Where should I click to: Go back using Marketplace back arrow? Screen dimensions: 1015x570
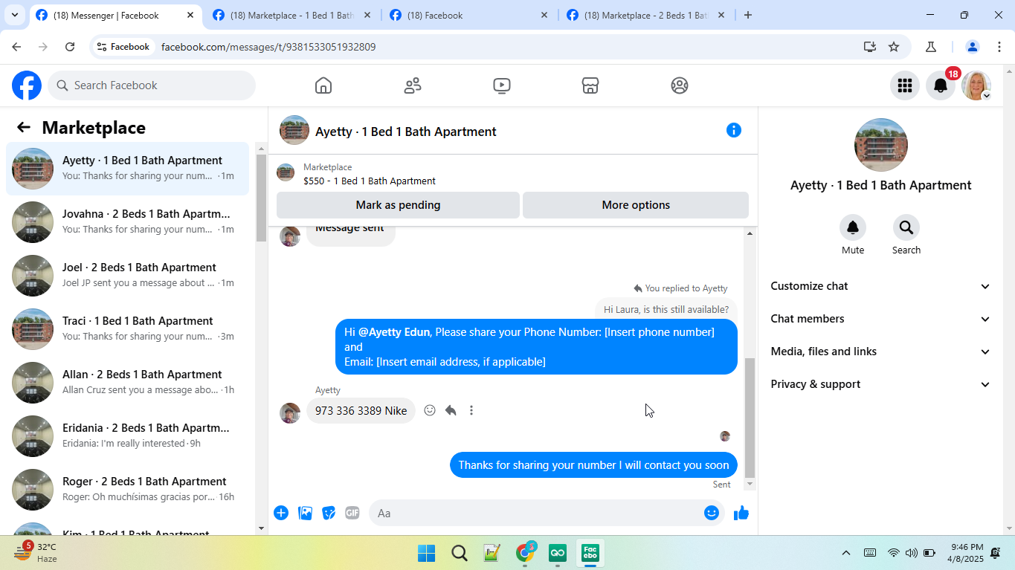[24, 127]
